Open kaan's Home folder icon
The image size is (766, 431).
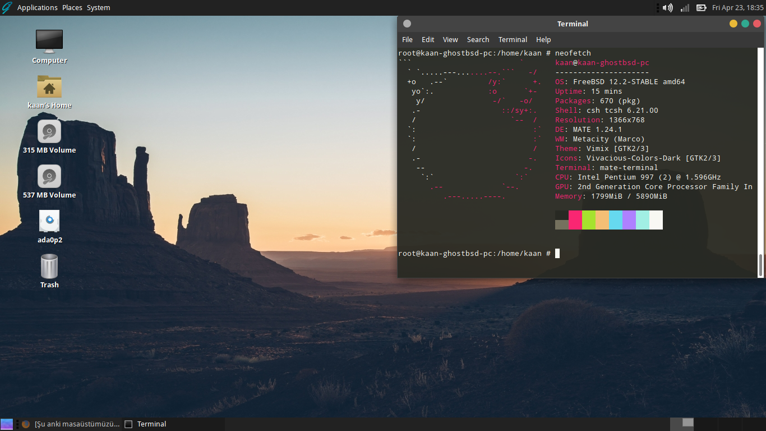point(49,86)
